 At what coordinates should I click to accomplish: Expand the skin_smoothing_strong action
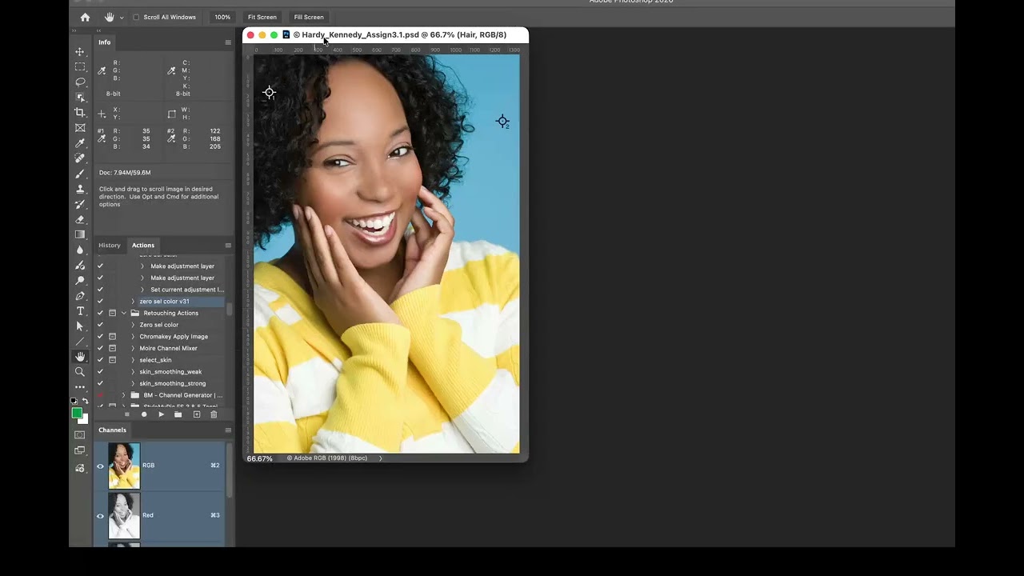[x=133, y=383]
